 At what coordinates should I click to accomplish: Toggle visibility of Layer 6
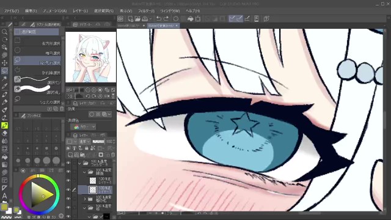point(68,181)
